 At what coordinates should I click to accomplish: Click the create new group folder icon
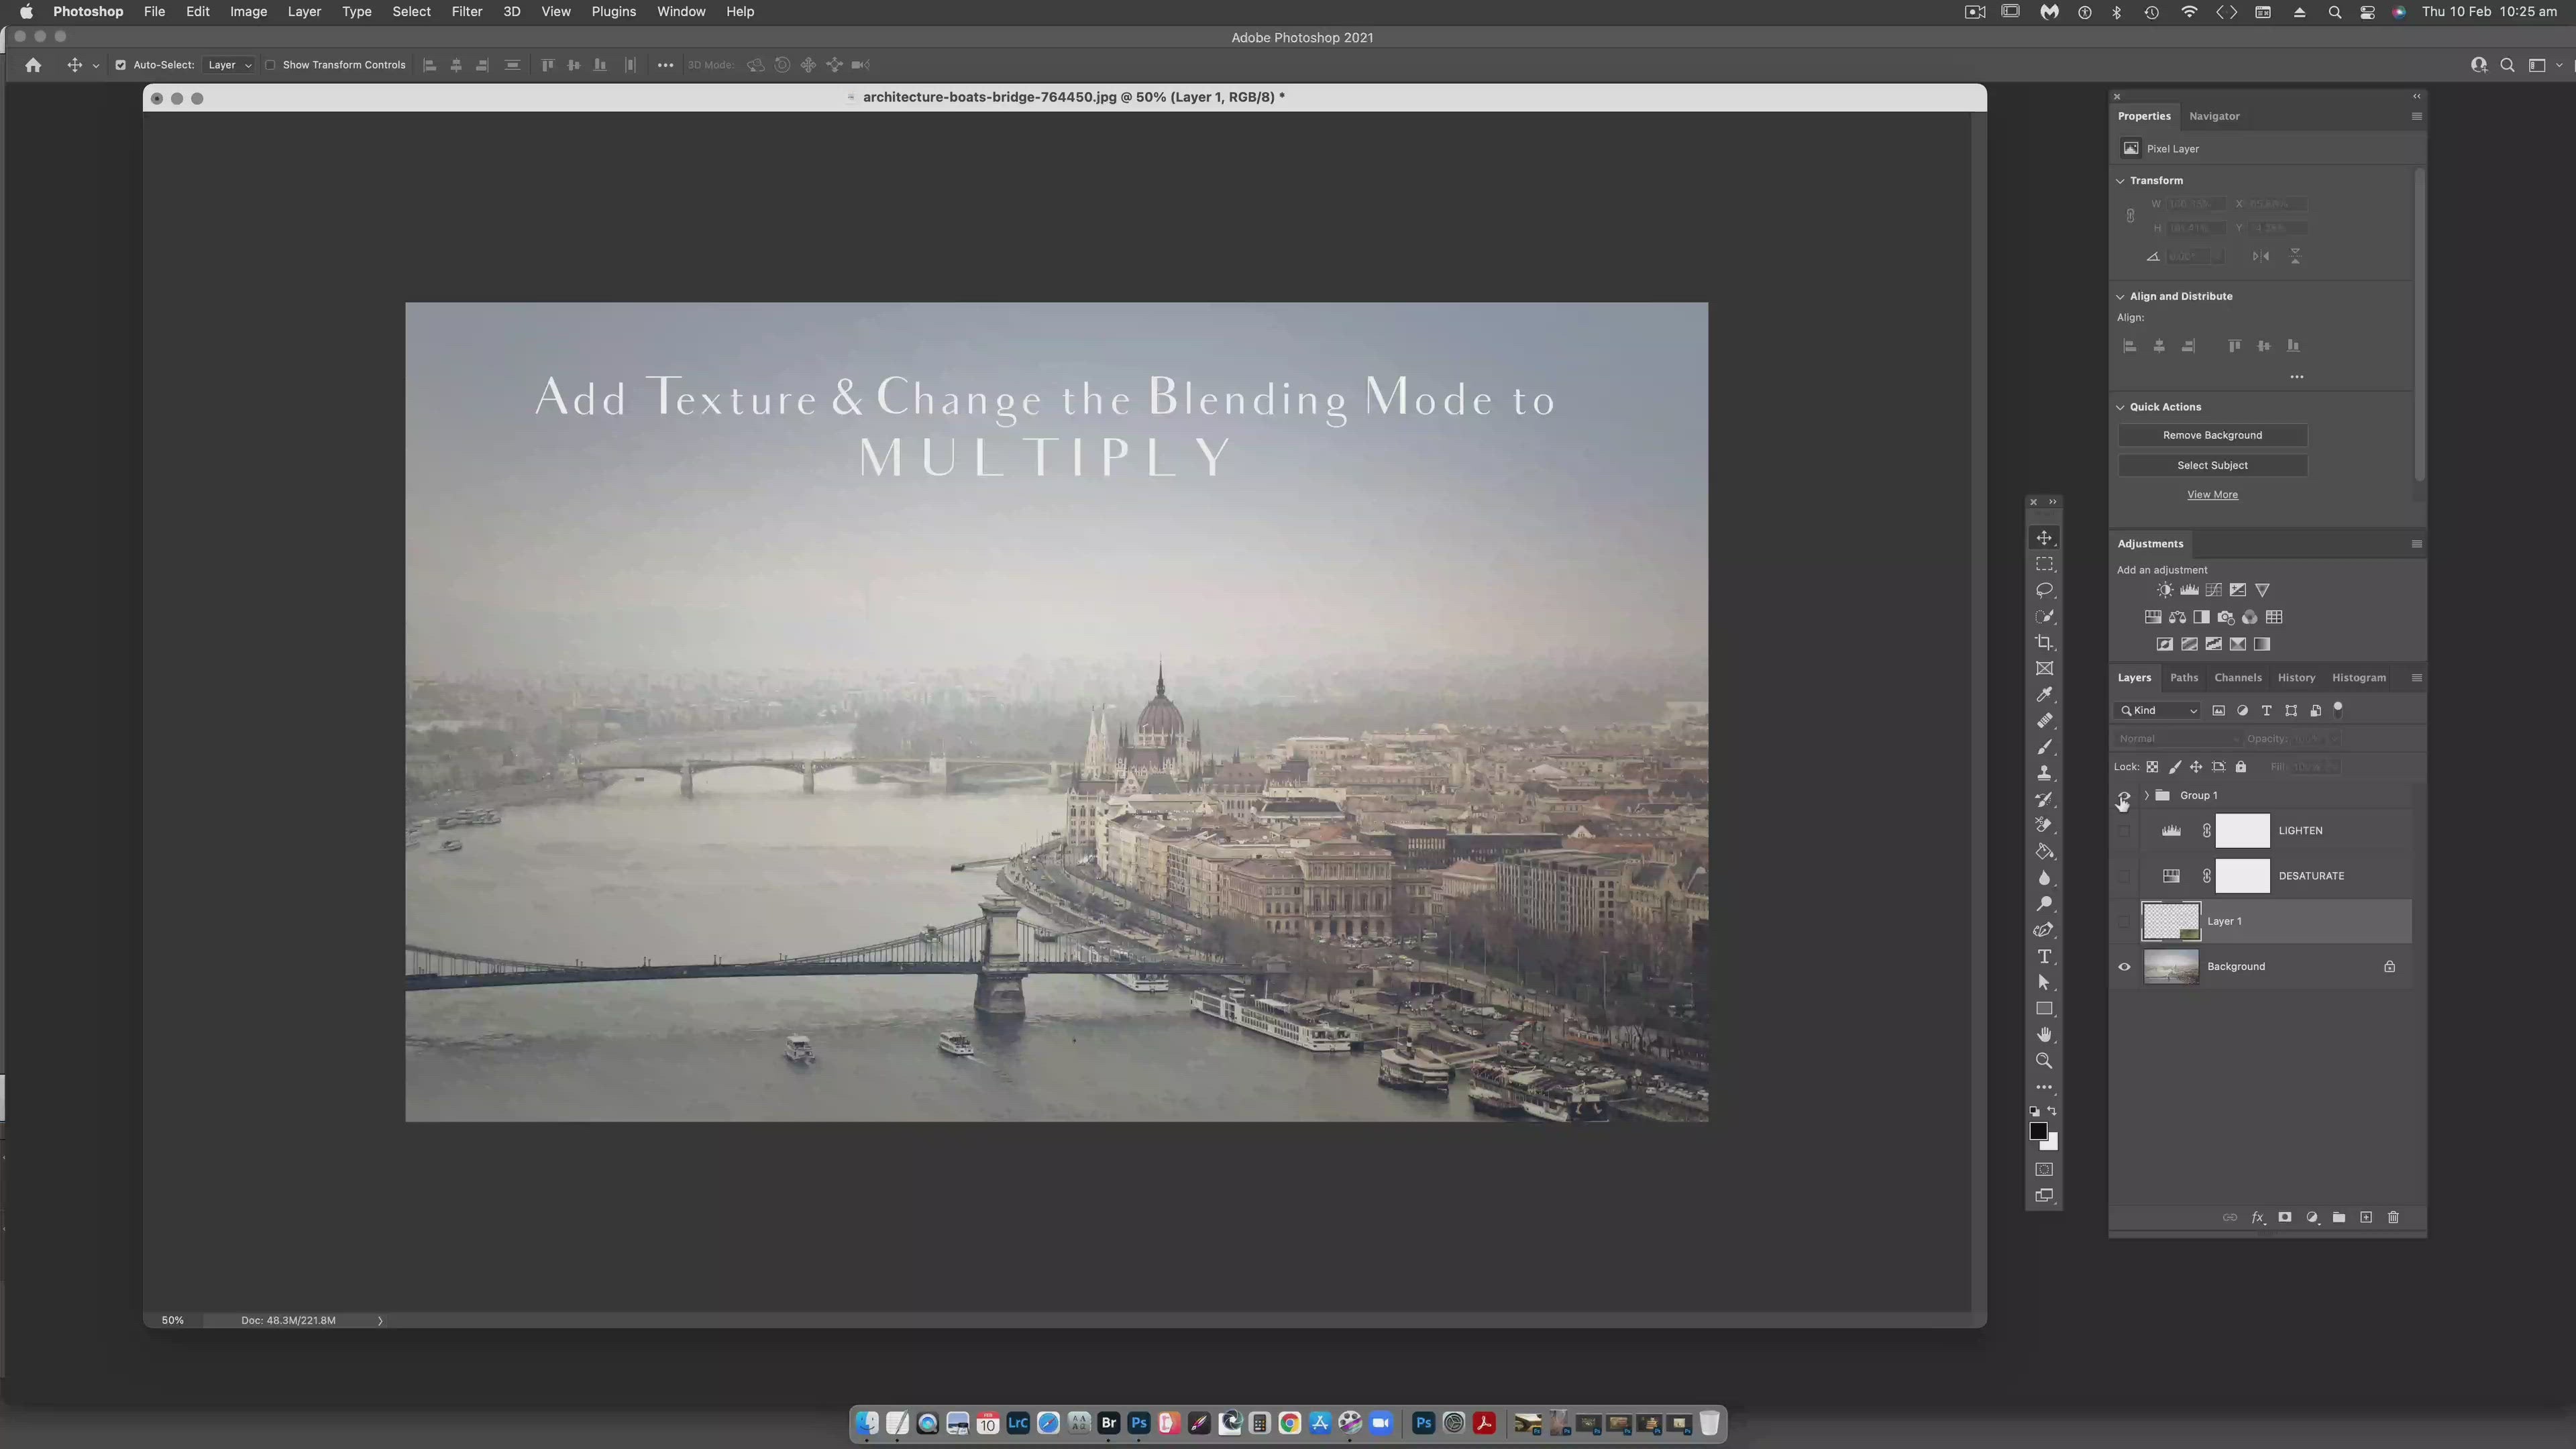click(x=2339, y=1217)
